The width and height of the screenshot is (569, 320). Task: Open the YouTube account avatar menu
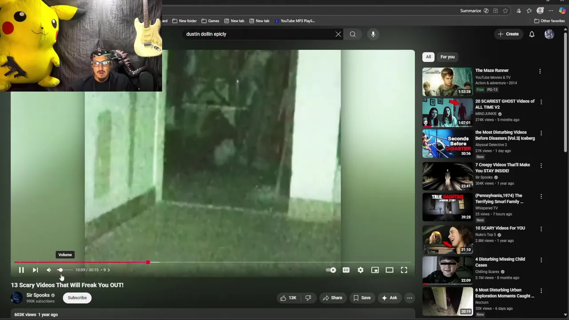(549, 34)
